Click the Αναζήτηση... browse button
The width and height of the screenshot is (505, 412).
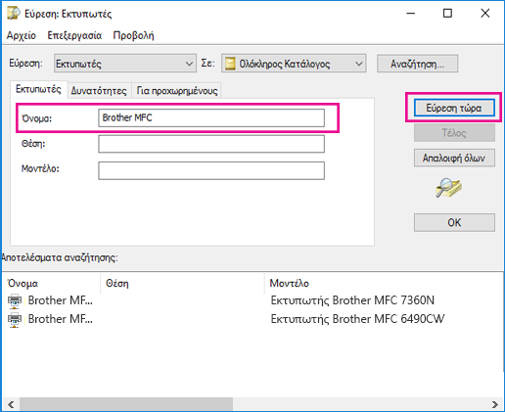point(417,64)
